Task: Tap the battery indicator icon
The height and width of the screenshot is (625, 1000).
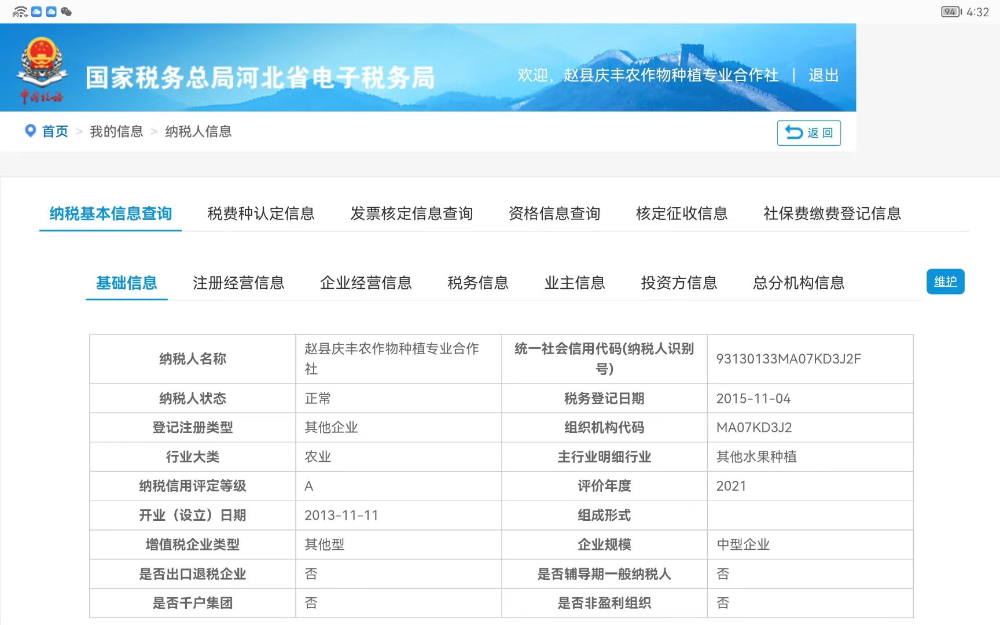Action: tap(950, 12)
